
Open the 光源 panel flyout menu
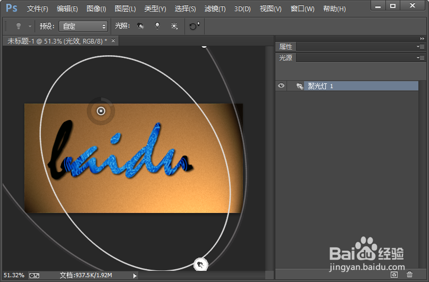(x=420, y=57)
